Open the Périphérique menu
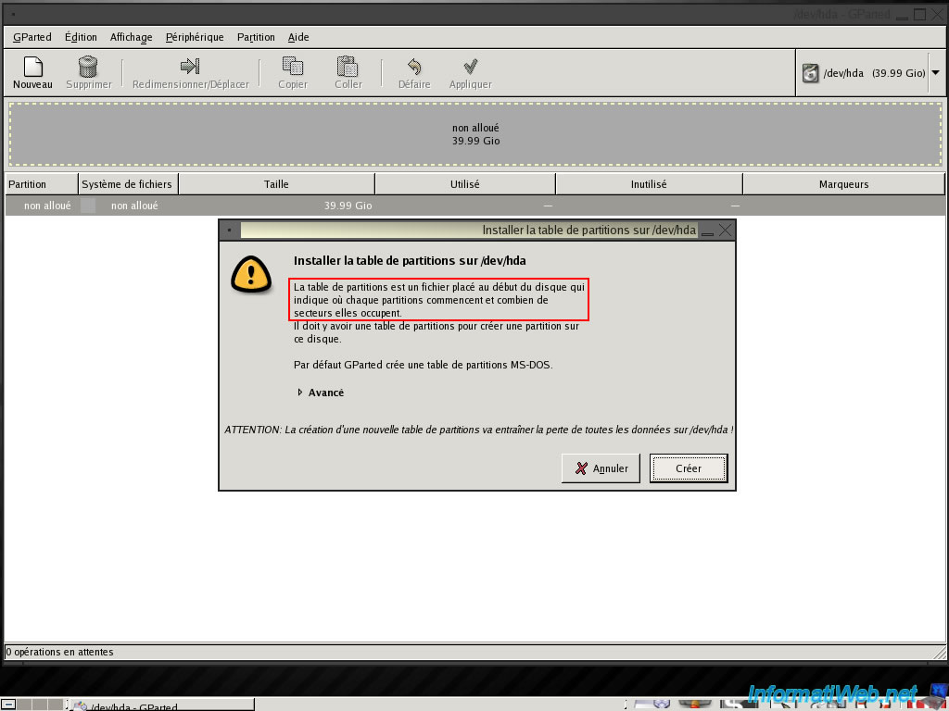The image size is (949, 711). 195,37
